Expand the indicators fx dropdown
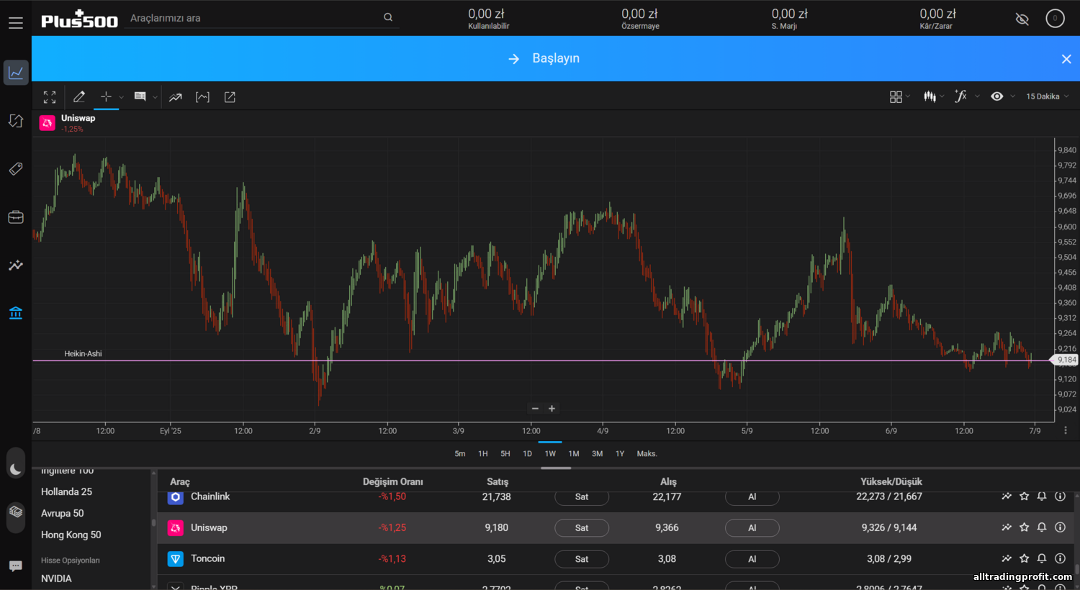Image resolution: width=1080 pixels, height=590 pixels. click(x=966, y=96)
